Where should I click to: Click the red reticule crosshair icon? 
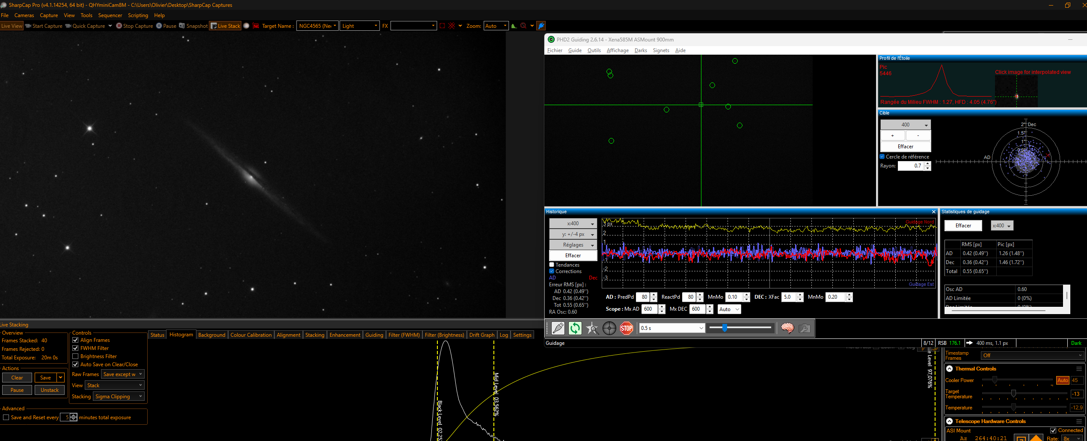[451, 26]
